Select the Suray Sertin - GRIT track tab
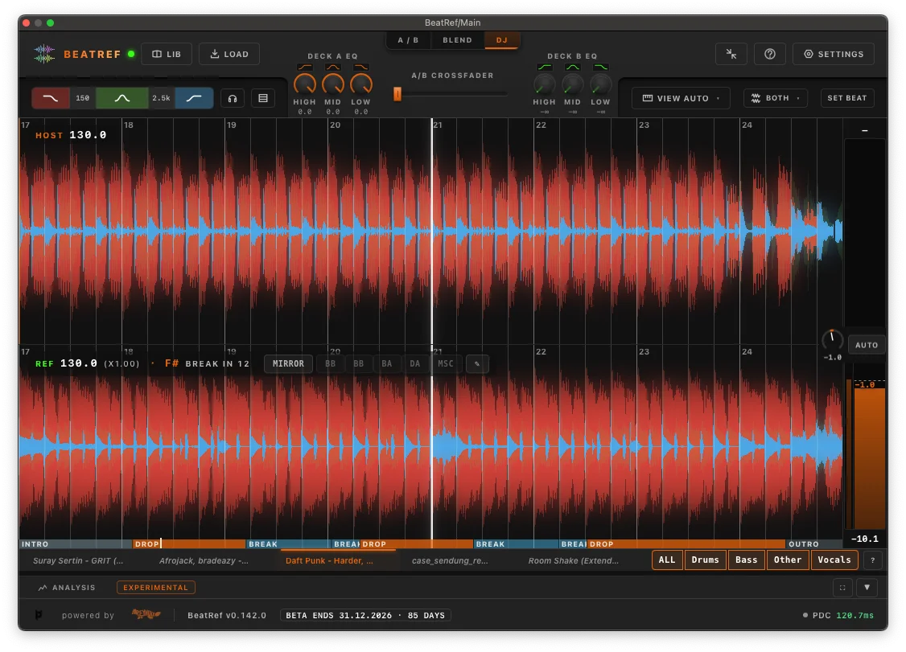The height and width of the screenshot is (652, 906). click(78, 561)
